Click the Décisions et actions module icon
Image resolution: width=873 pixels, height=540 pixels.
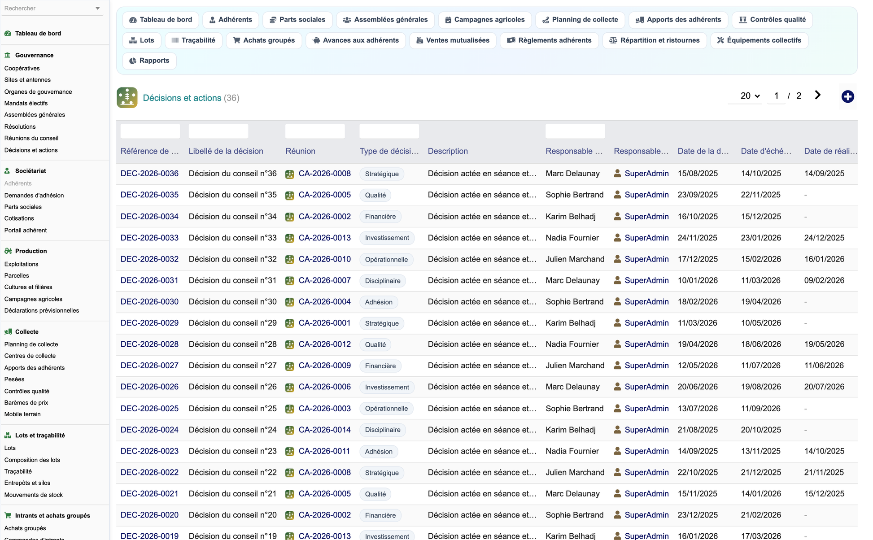coord(127,97)
